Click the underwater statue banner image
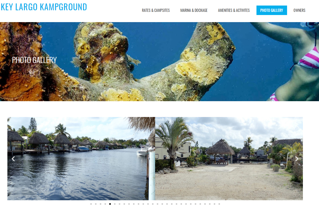The width and height of the screenshot is (319, 205). (159, 62)
